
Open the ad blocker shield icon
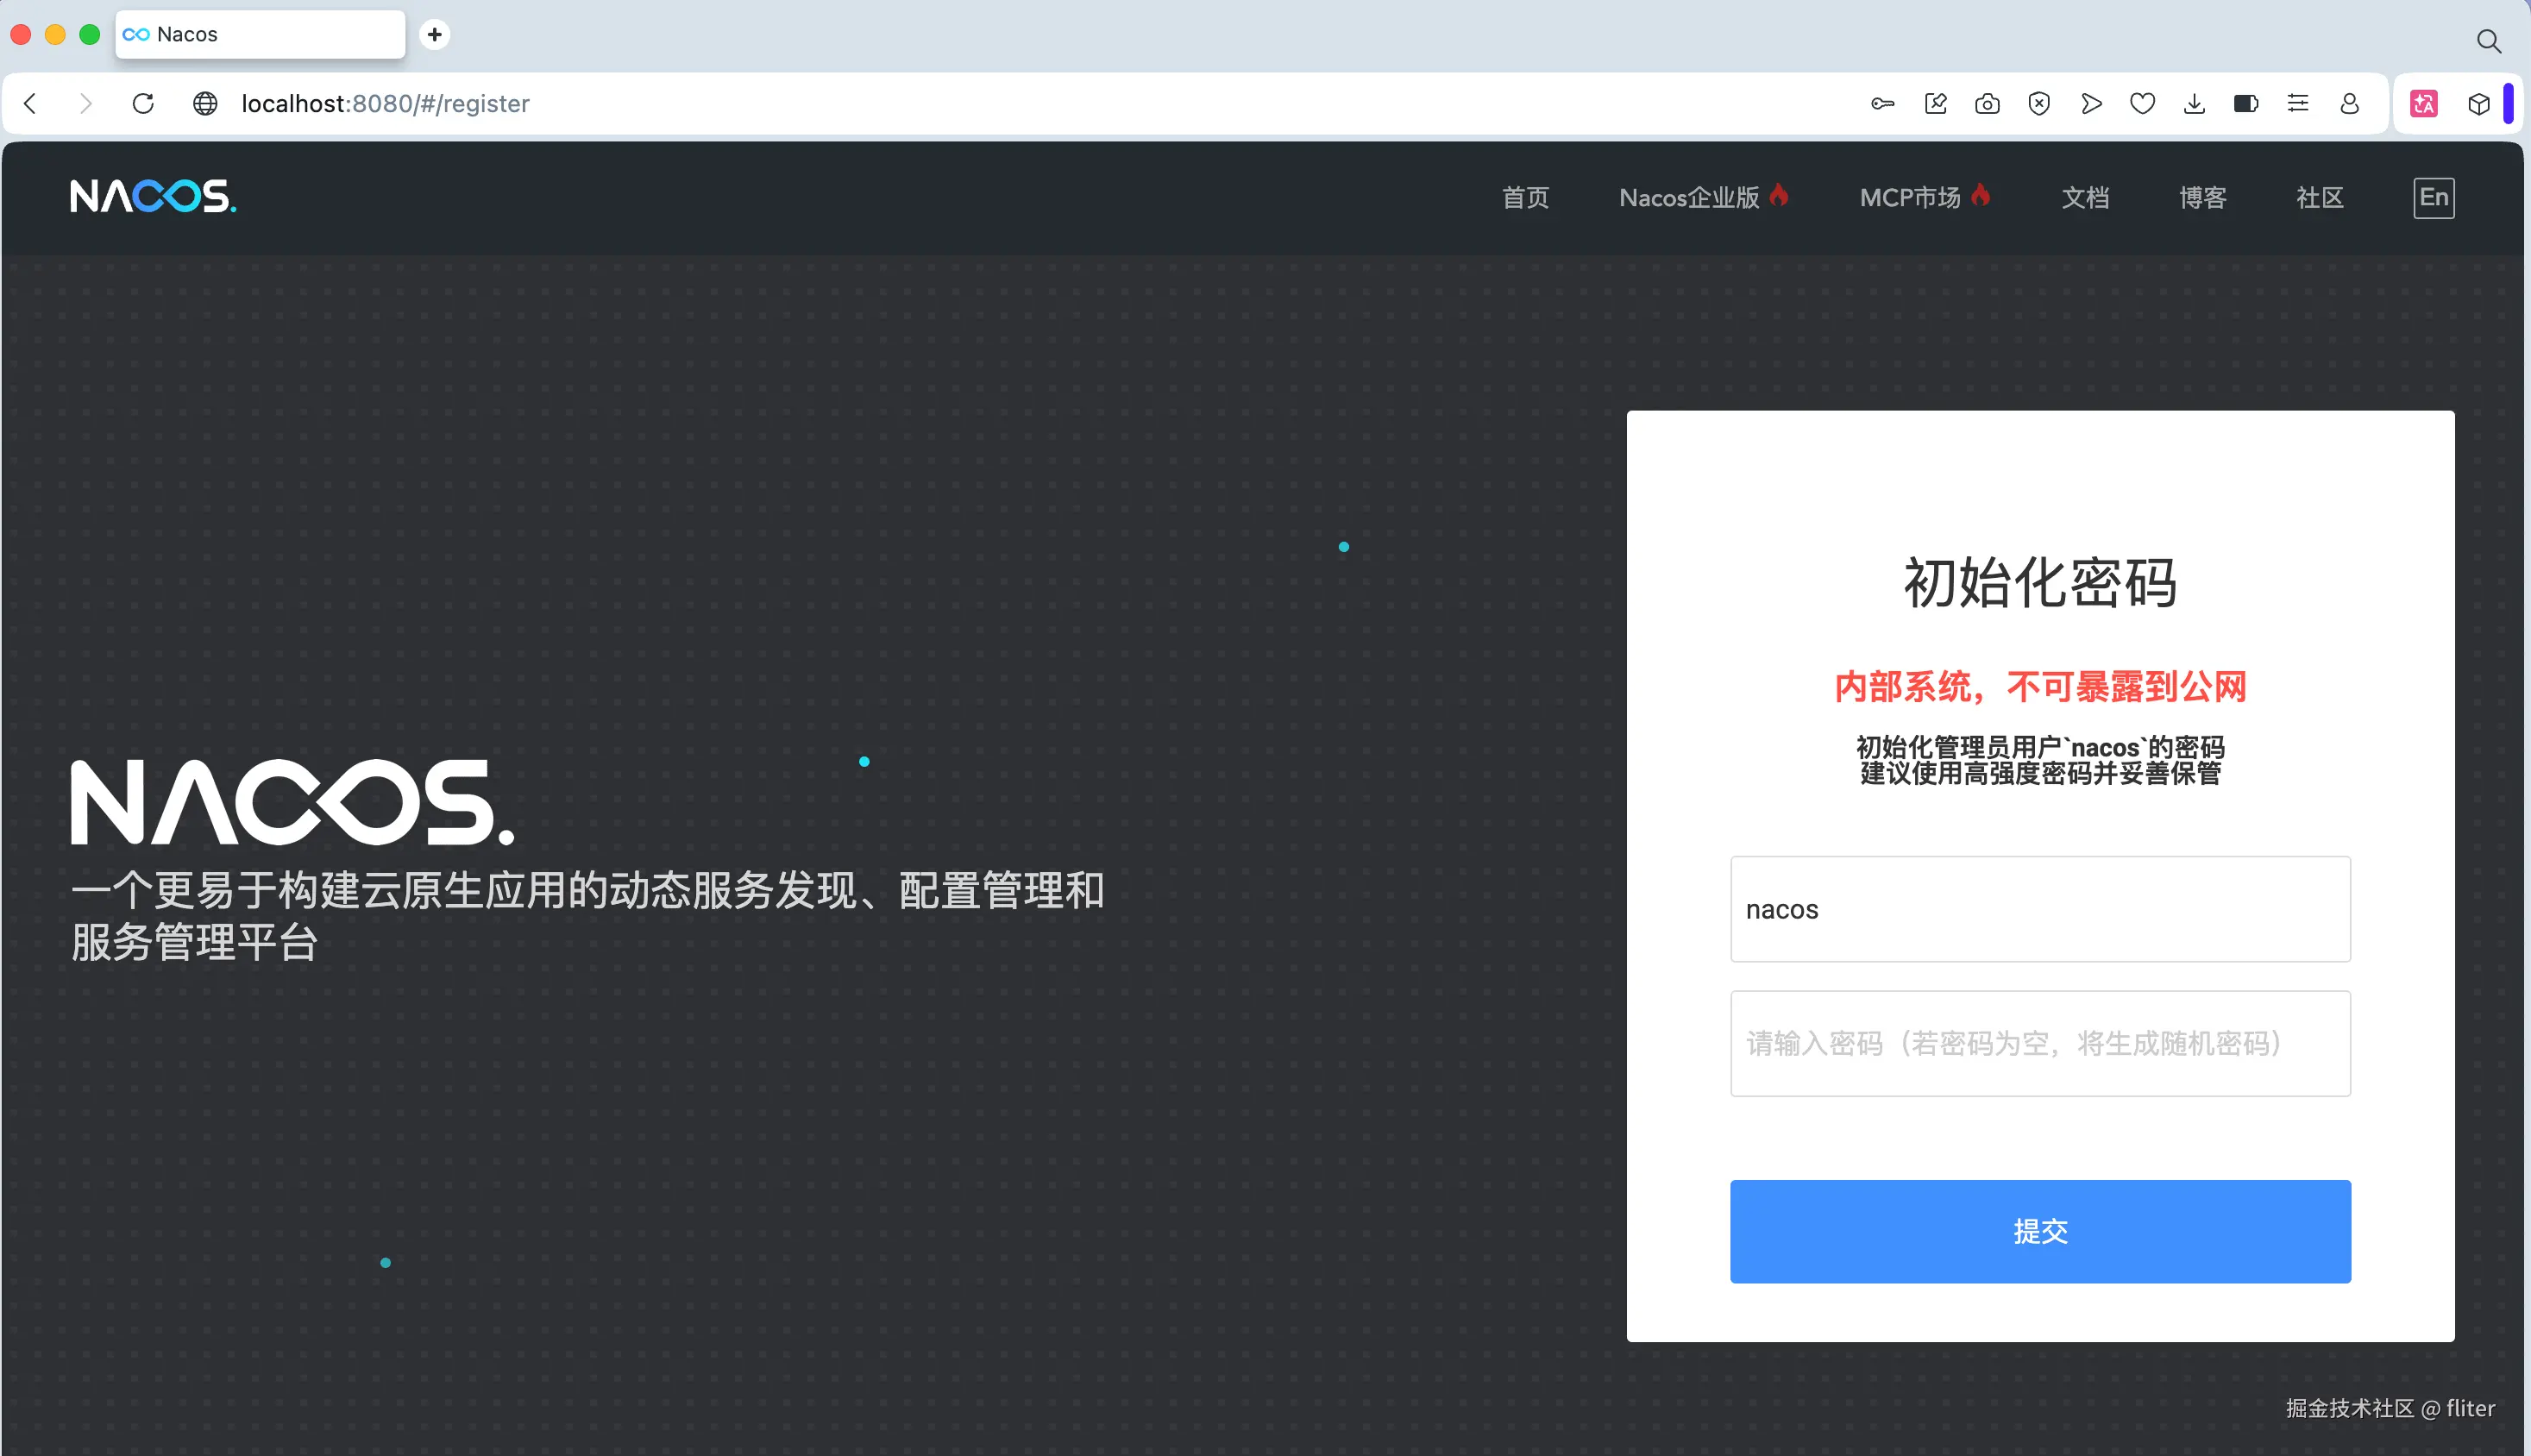click(x=2039, y=104)
